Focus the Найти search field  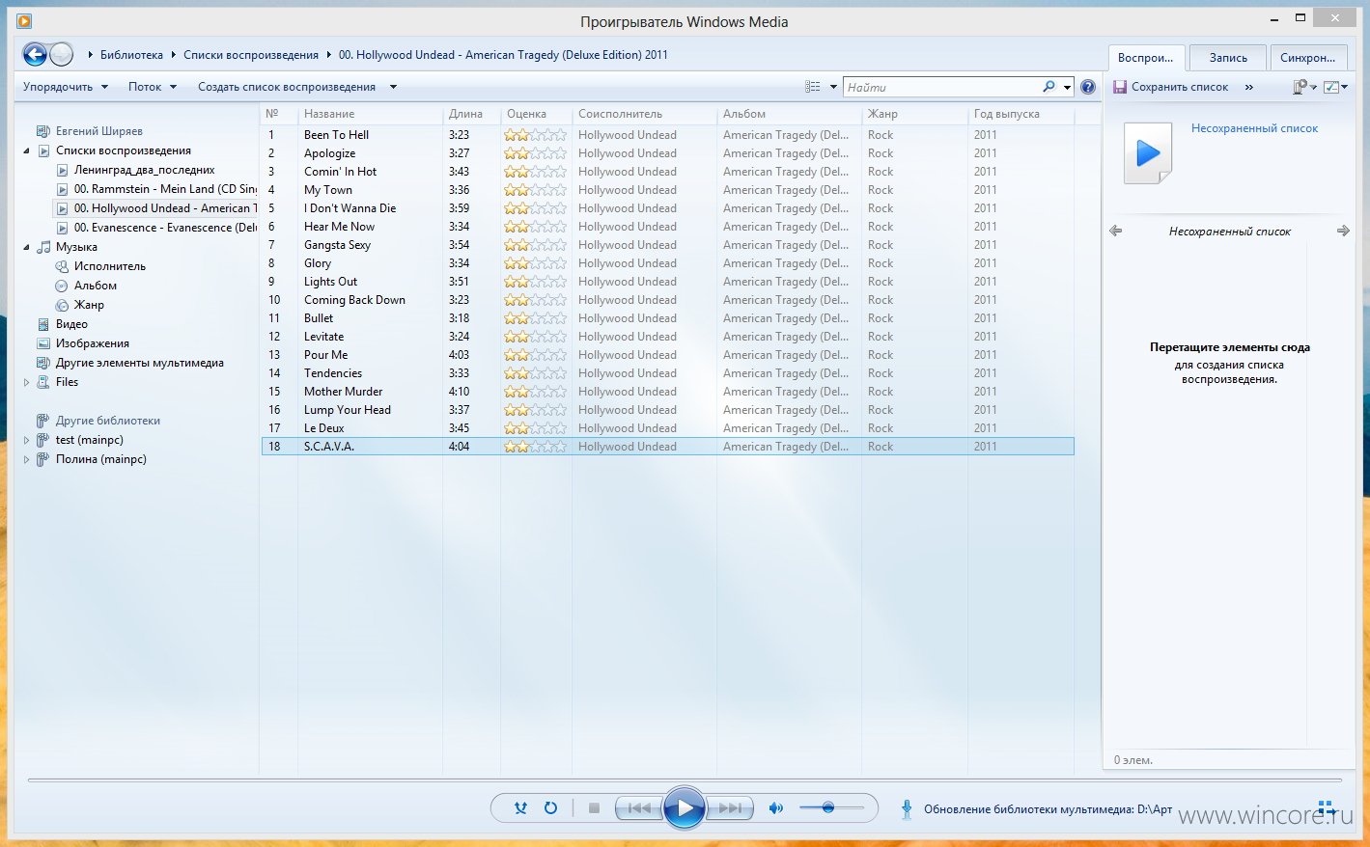941,87
